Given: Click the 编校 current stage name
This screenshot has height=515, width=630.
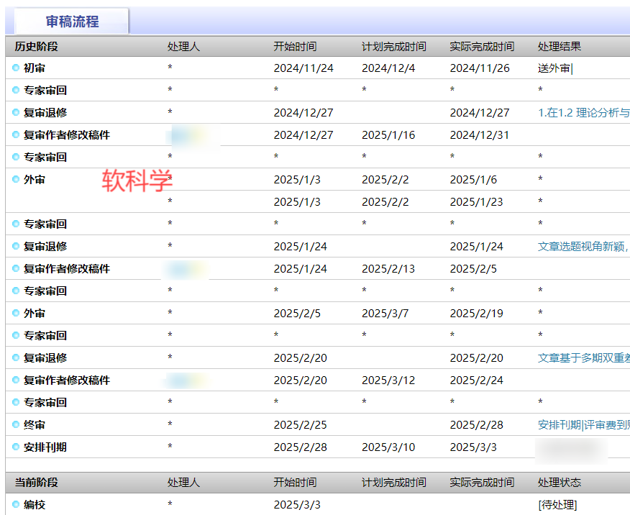Looking at the screenshot, I should click(34, 504).
